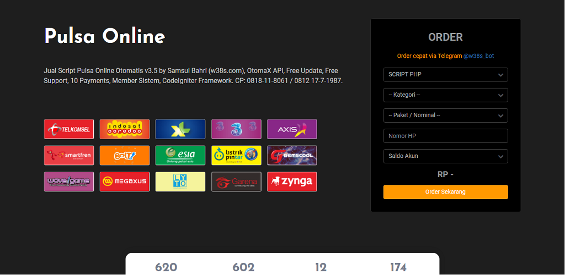Viewport: 565px width, 275px height.
Task: Click the ORDER form title
Action: 446,37
